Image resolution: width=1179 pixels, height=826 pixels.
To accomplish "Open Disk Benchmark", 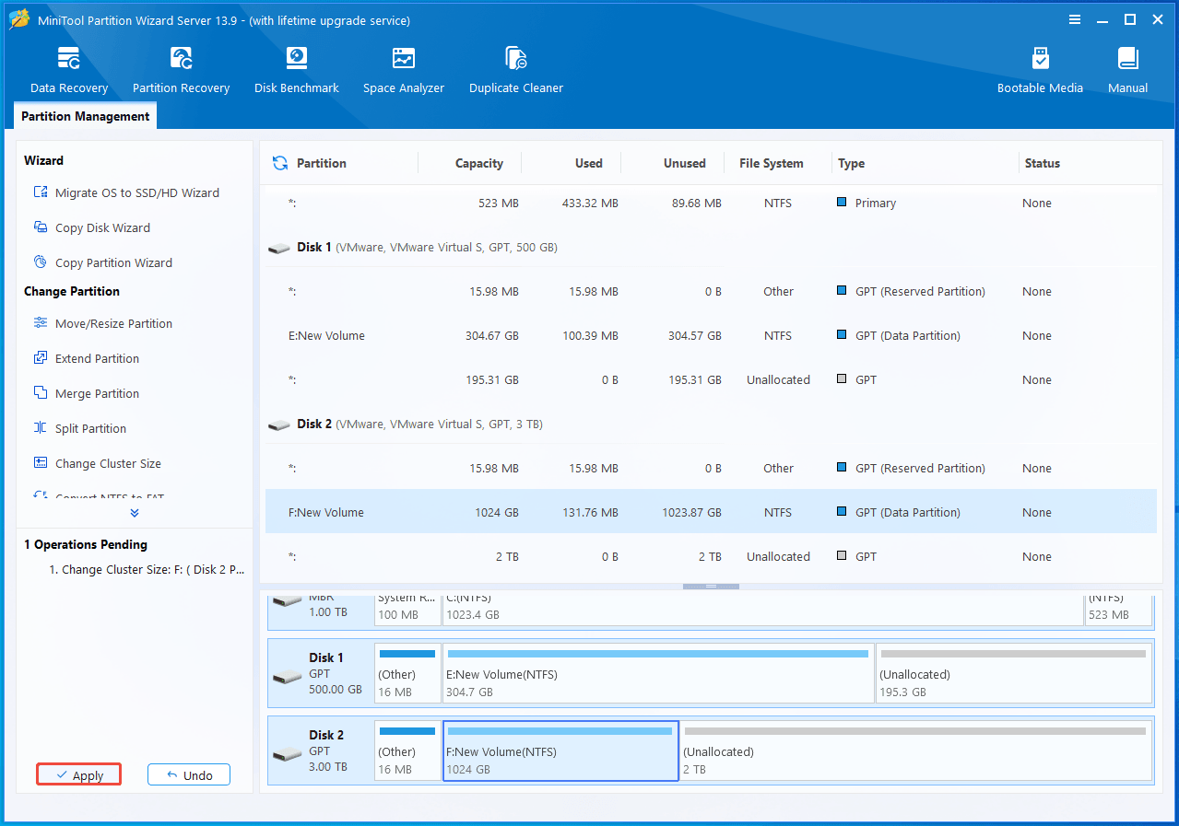I will coord(297,71).
